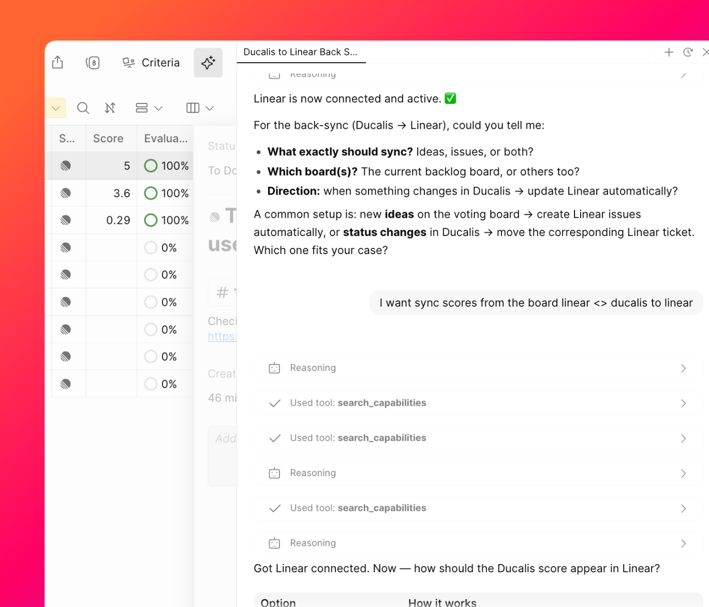The width and height of the screenshot is (709, 607).
Task: Expand the Reasoning row right below the user message
Action: 478,368
